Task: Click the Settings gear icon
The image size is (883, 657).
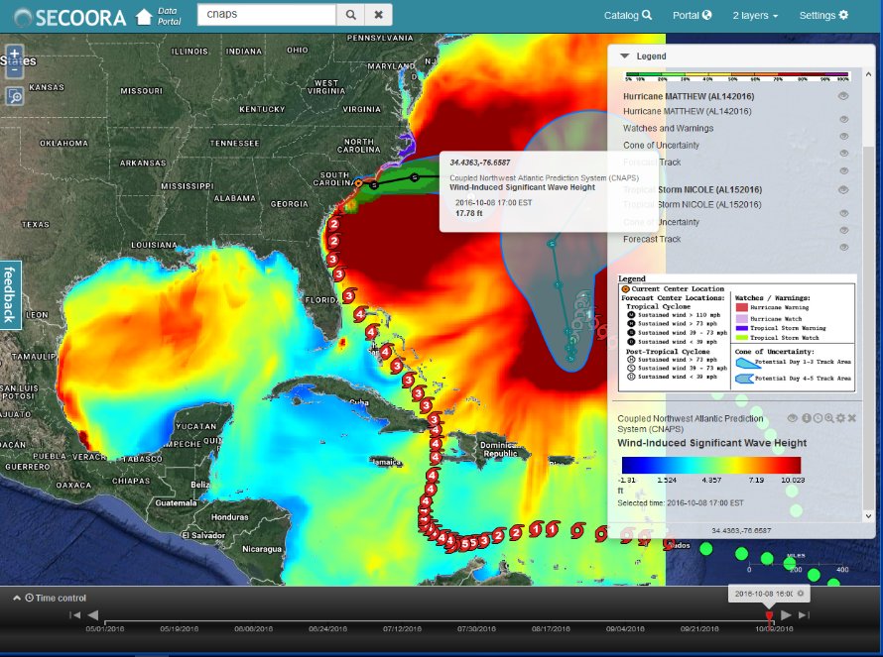Action: tap(843, 15)
